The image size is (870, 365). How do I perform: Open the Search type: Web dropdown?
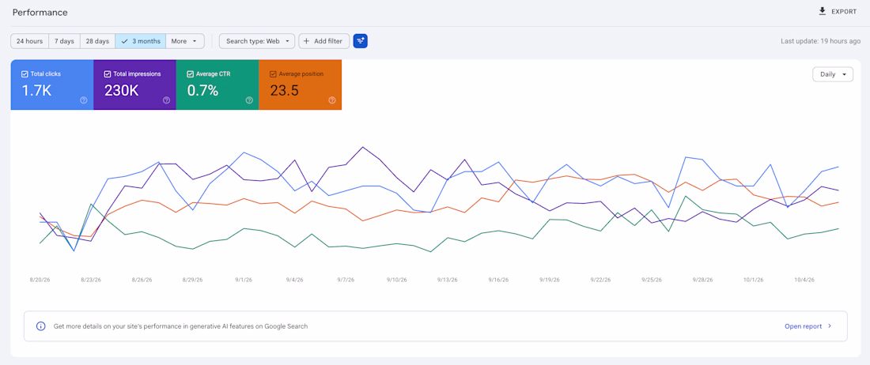pyautogui.click(x=257, y=41)
